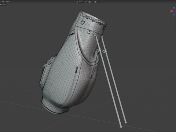The image size is (176, 132).
Task: Toggle the snapping magnet icon
Action: [89, 2]
